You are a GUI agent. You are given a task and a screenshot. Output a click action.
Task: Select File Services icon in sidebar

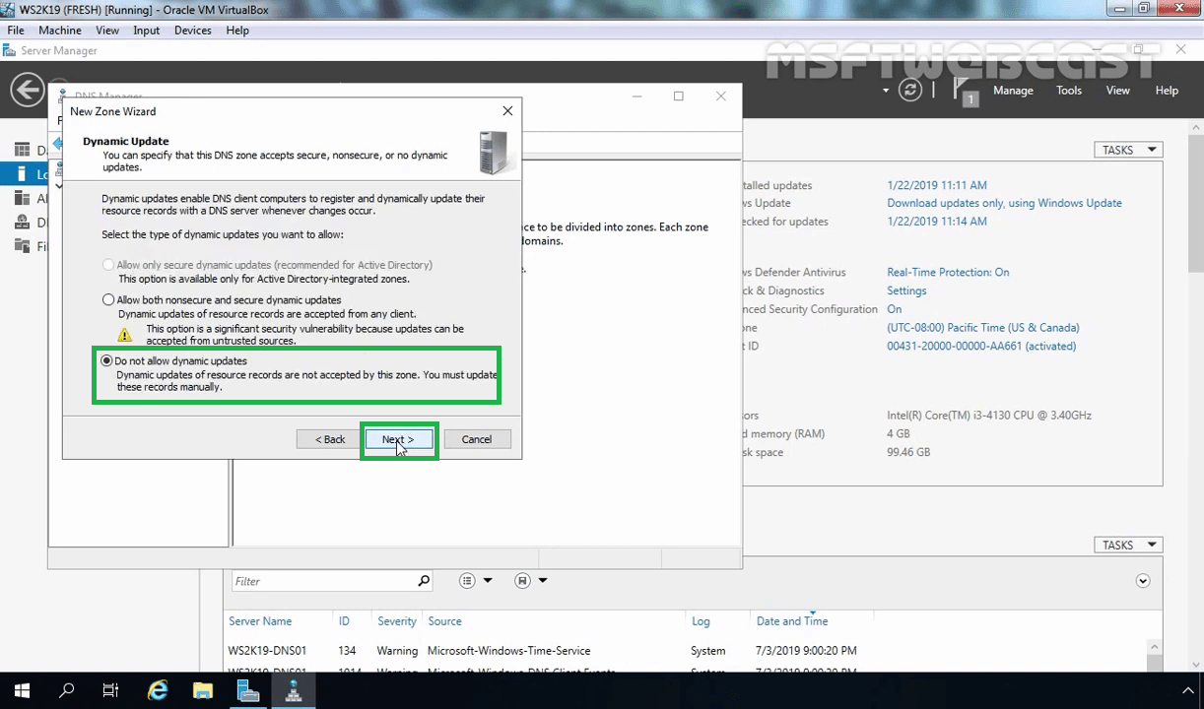click(22, 246)
